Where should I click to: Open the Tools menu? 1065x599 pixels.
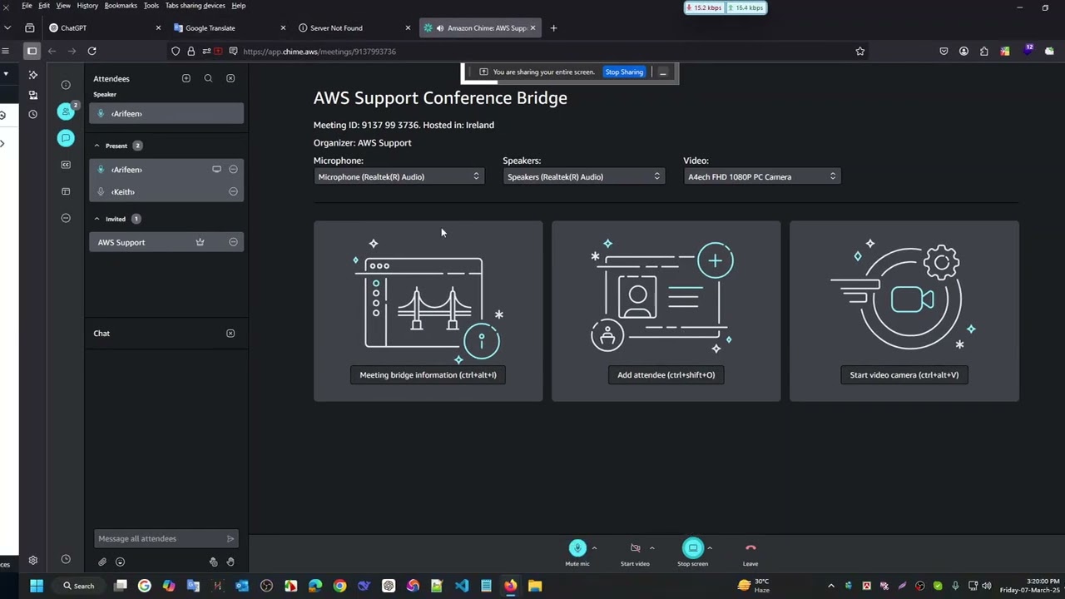pyautogui.click(x=151, y=6)
